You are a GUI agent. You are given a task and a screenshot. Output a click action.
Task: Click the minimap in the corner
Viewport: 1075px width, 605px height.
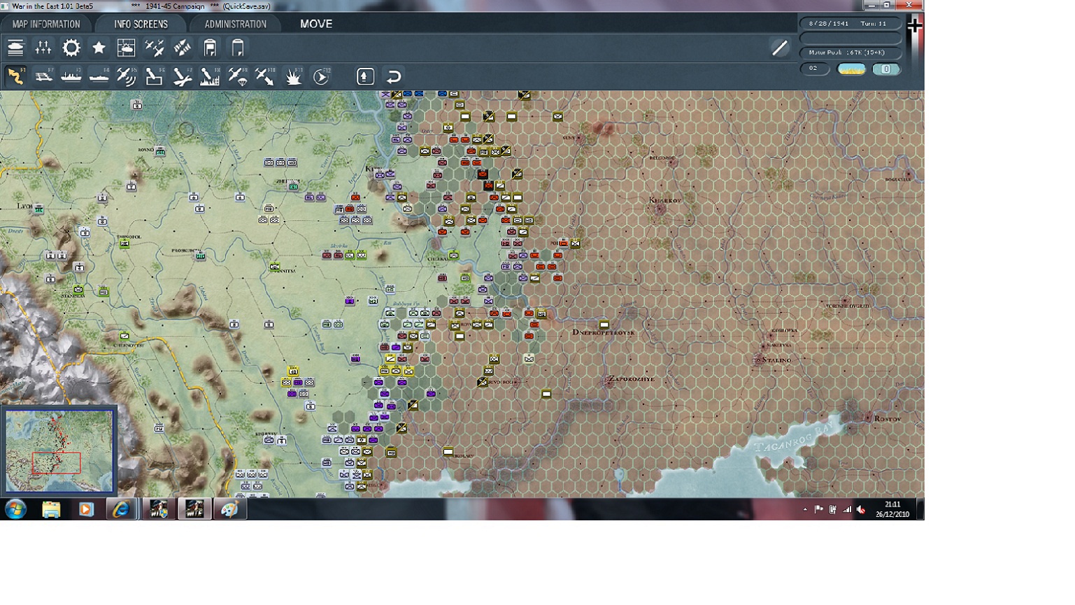click(59, 451)
